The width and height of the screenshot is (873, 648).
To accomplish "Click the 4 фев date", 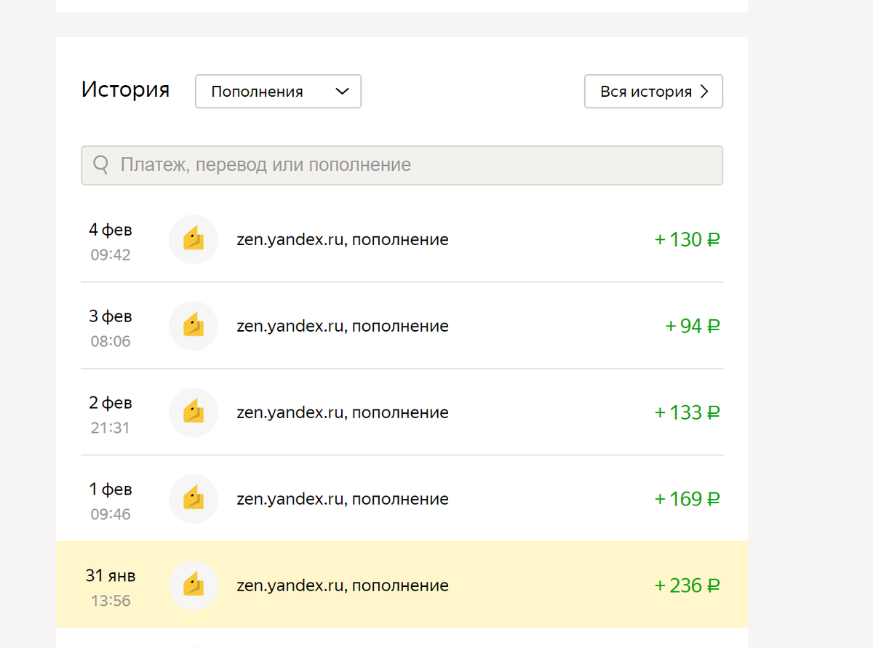I will pyautogui.click(x=111, y=230).
